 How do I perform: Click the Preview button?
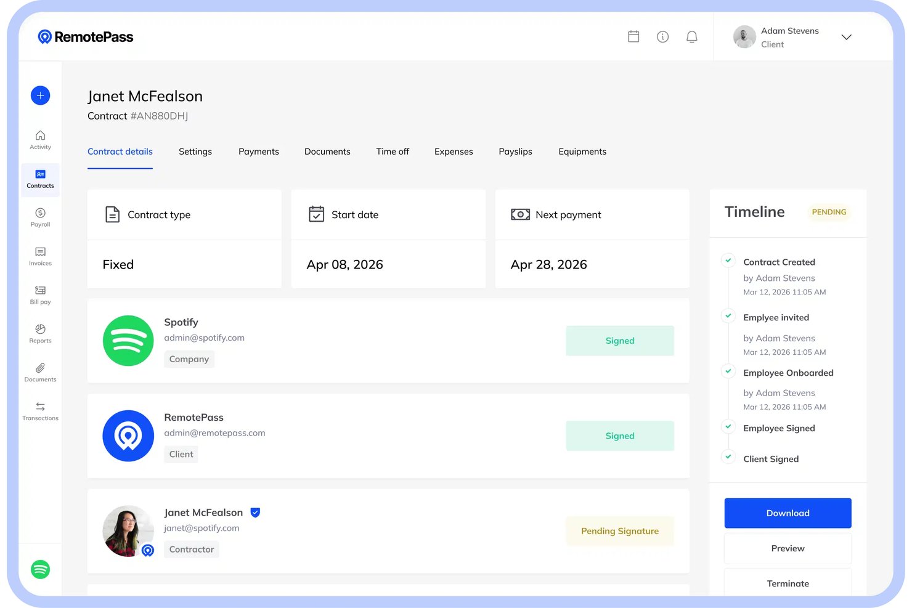(788, 548)
